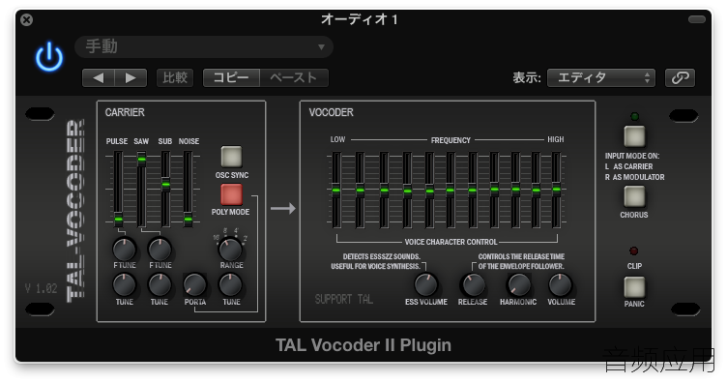Screen dimensions: 727x383
Task: Click the FTUNE knob under the SAW slider
Action: [x=160, y=250]
